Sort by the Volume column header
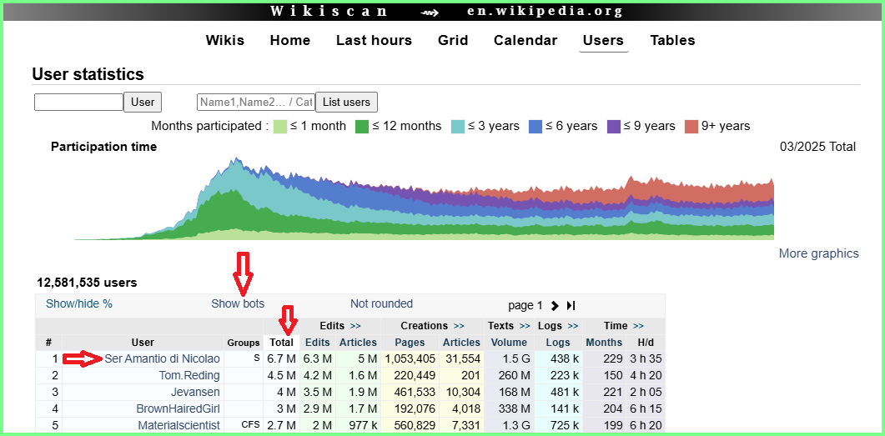The image size is (885, 436). pyautogui.click(x=509, y=343)
